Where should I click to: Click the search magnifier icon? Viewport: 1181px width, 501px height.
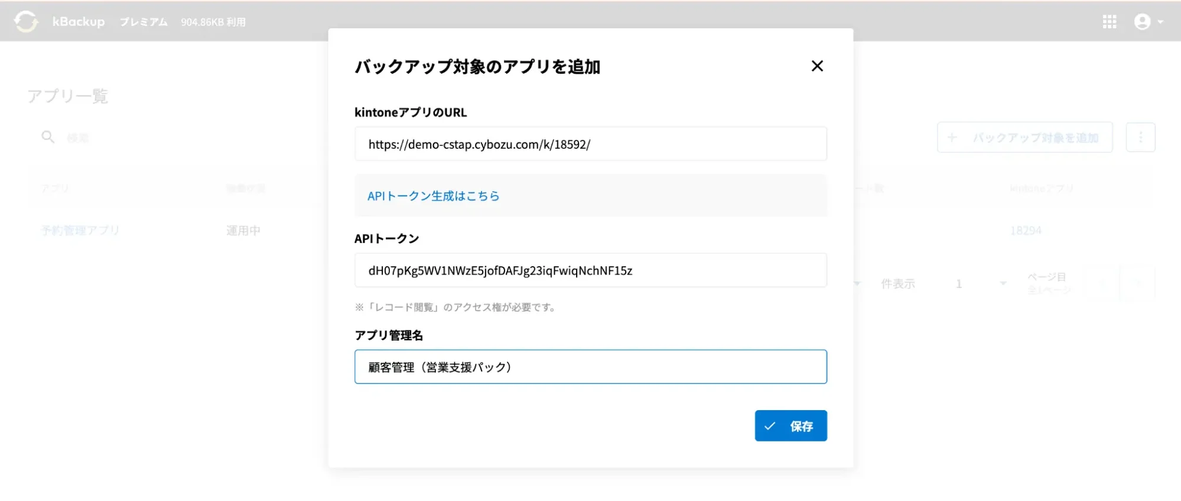click(48, 137)
